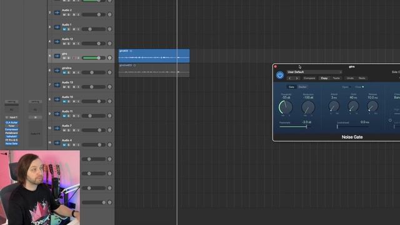Click the left channel strip EQ thumbnail
This screenshot has width=400, height=225.
tap(11, 110)
